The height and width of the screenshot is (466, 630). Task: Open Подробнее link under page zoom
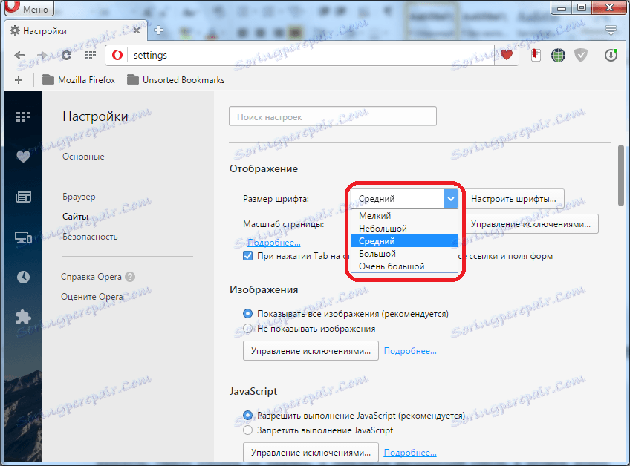tap(273, 243)
